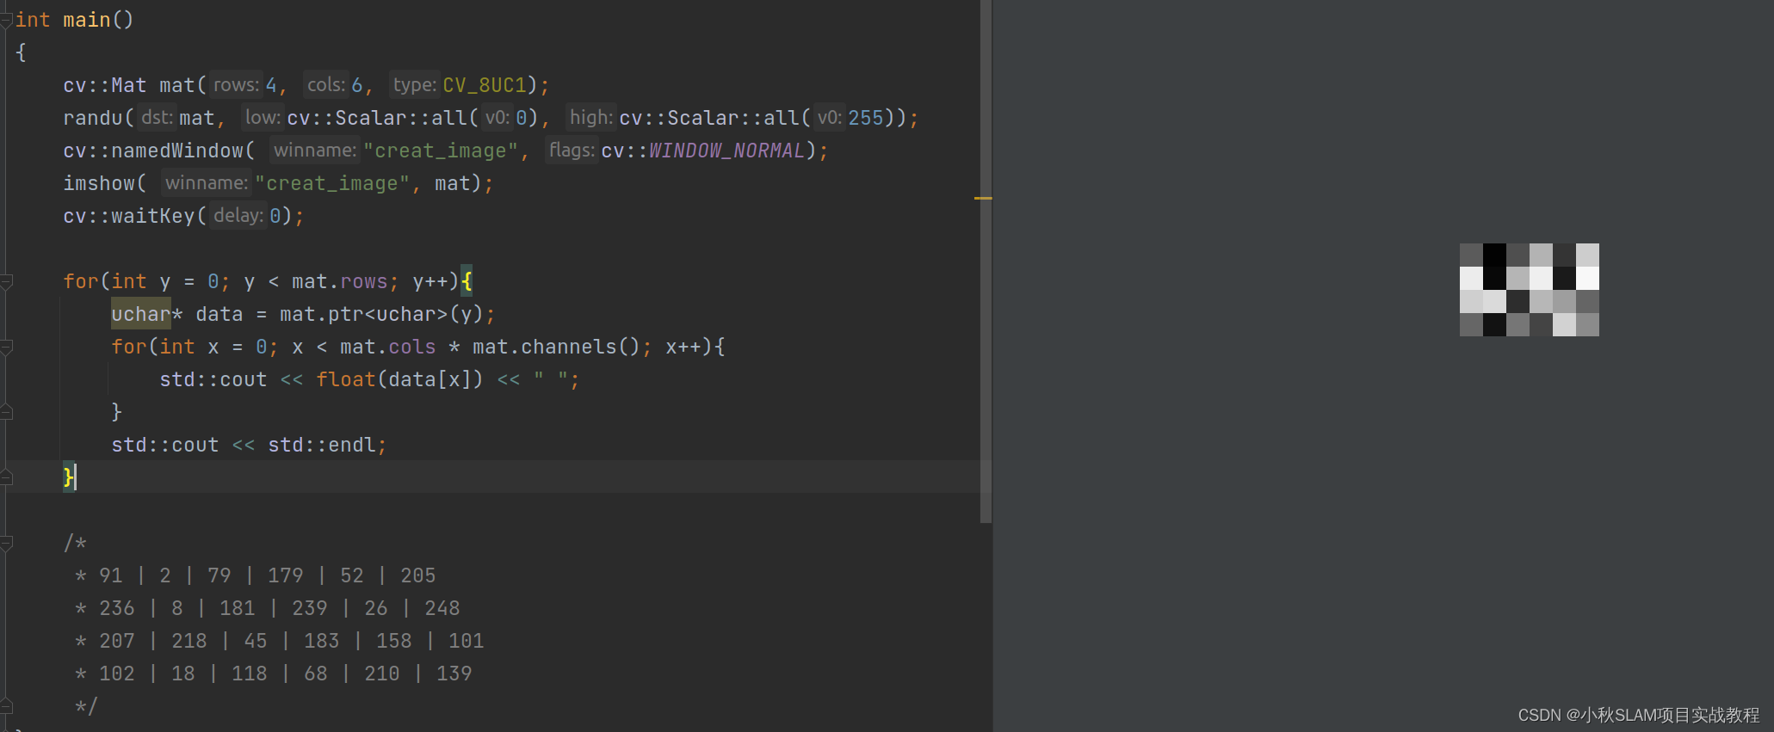This screenshot has width=1774, height=732.
Task: Click "winname:" hint on the imshow line
Action: click(x=206, y=183)
